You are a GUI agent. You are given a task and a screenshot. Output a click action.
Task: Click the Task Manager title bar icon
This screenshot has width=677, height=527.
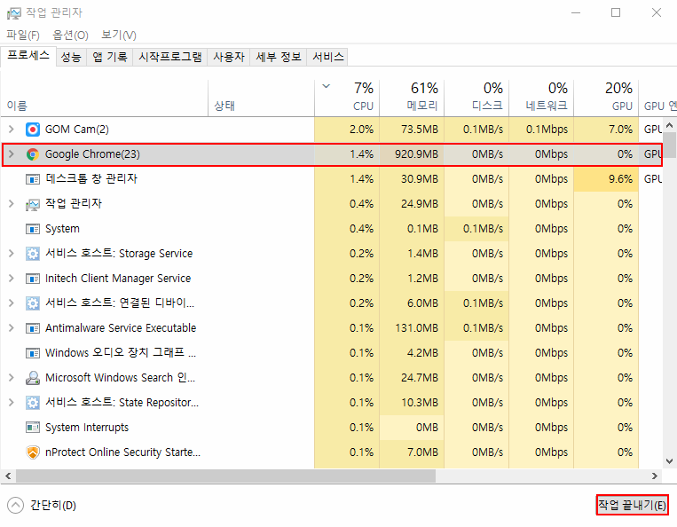tap(14, 13)
